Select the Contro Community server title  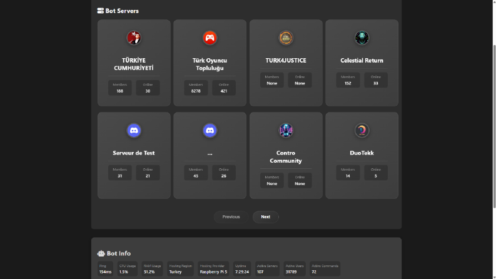coord(286,157)
